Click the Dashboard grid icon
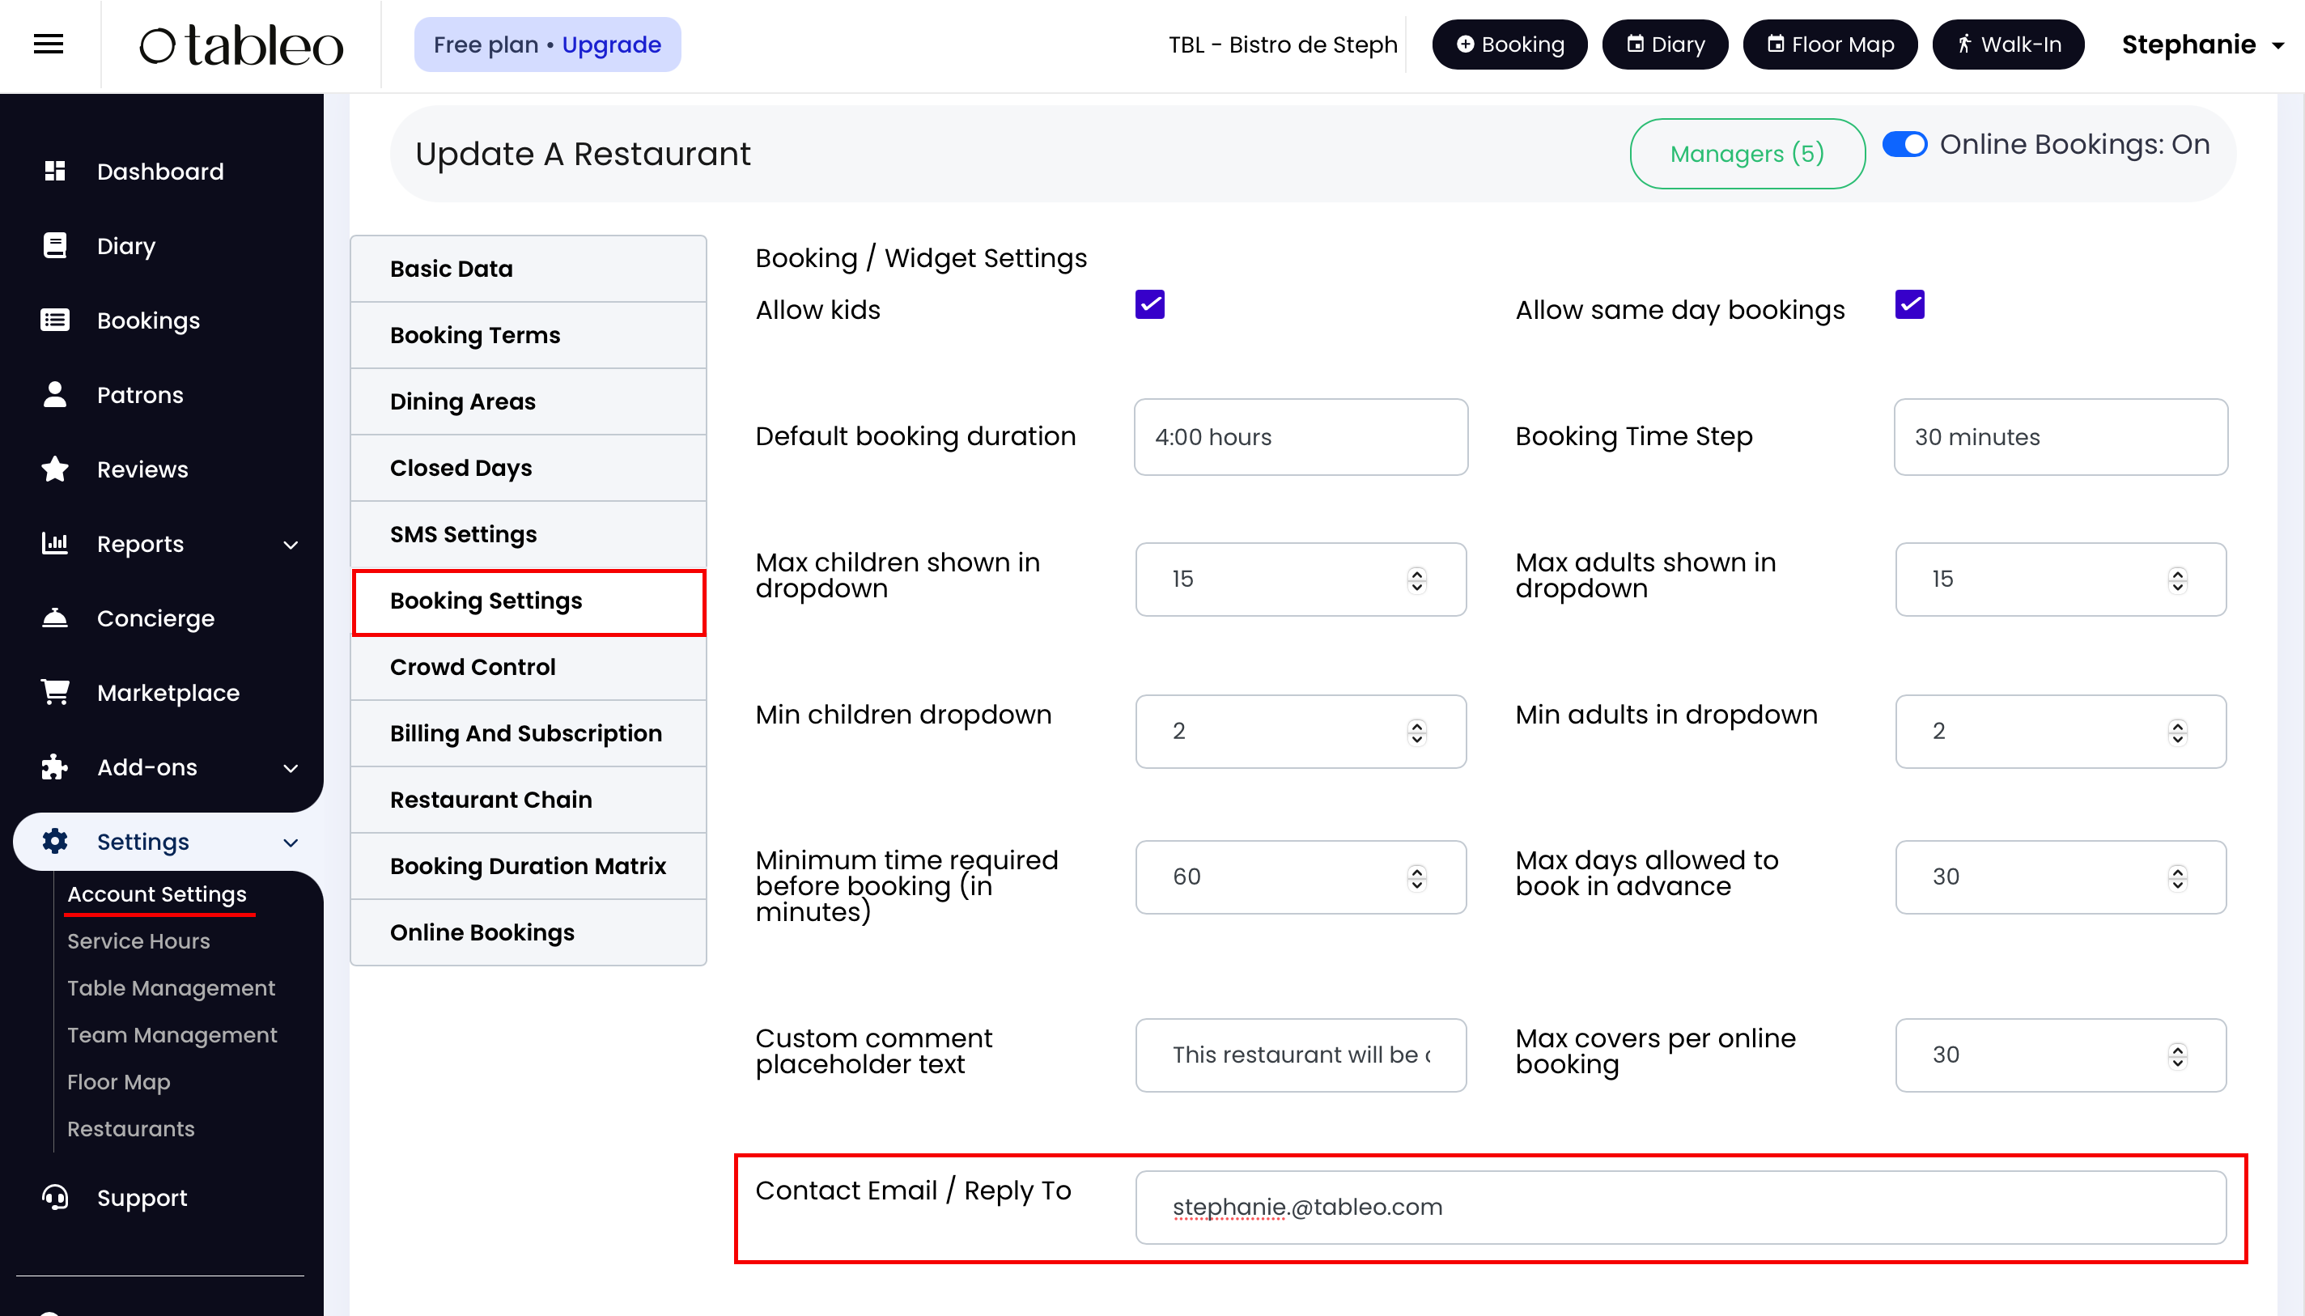Image resolution: width=2305 pixels, height=1316 pixels. coord(55,171)
